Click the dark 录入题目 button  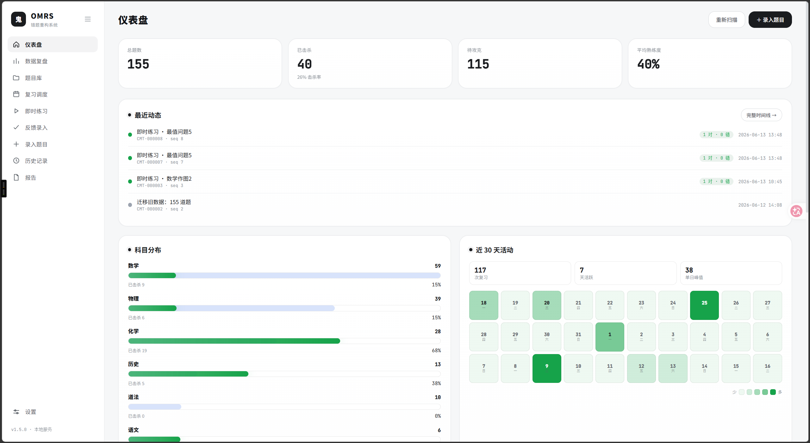(x=770, y=20)
